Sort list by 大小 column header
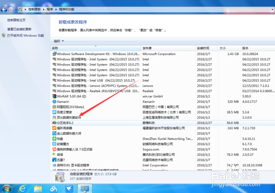The image size is (275, 193). 229,48
